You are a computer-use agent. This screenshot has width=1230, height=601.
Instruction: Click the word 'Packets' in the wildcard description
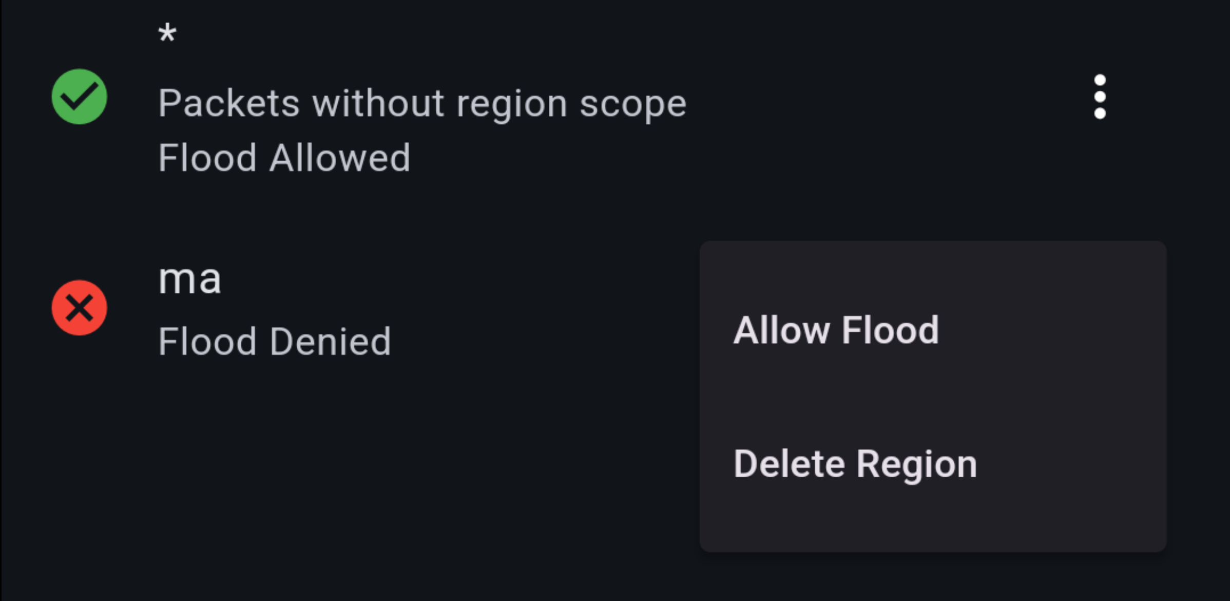pyautogui.click(x=229, y=104)
